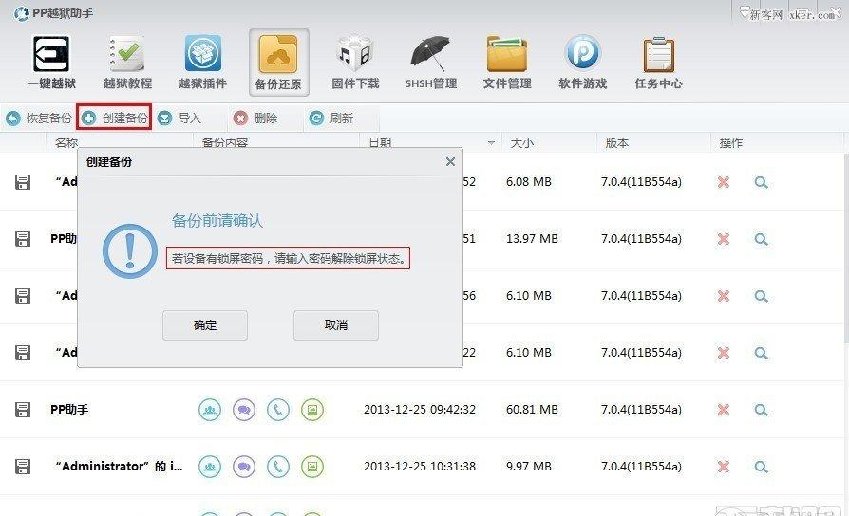Click call history icon in 60.81 MB row
This screenshot has width=849, height=516.
pyautogui.click(x=278, y=410)
